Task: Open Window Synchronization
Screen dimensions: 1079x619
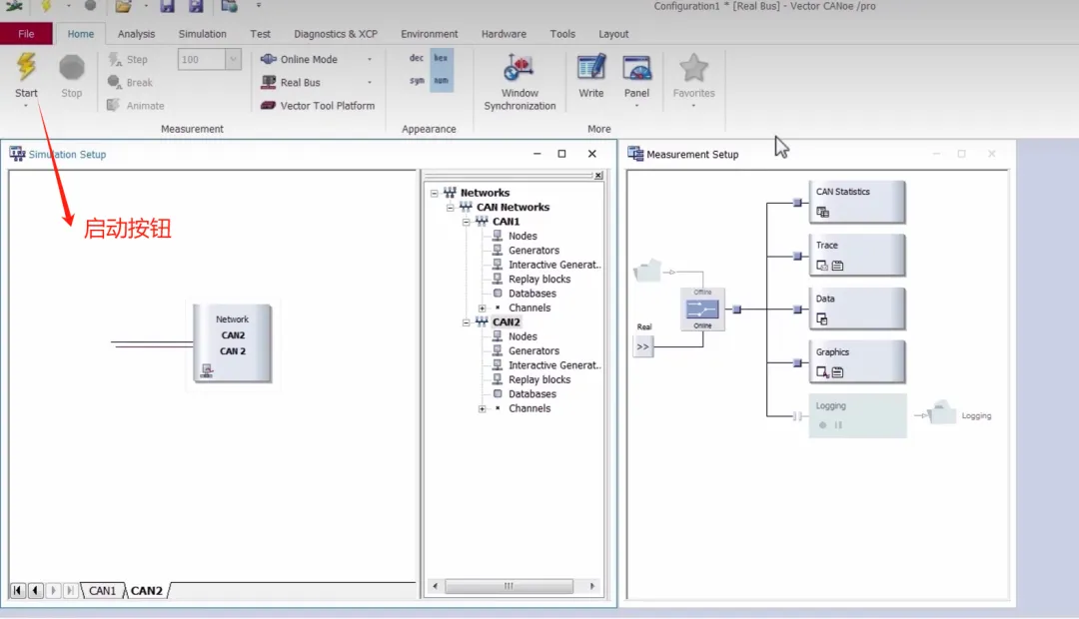Action: point(520,83)
